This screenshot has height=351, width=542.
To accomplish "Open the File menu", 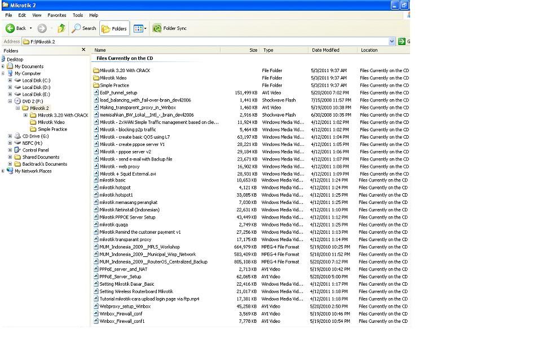I will [x=8, y=15].
